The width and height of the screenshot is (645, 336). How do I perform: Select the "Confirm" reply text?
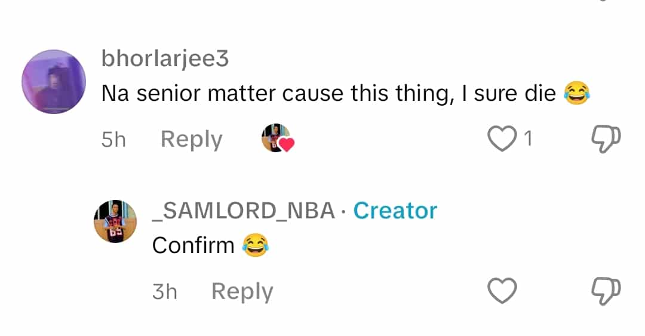193,245
